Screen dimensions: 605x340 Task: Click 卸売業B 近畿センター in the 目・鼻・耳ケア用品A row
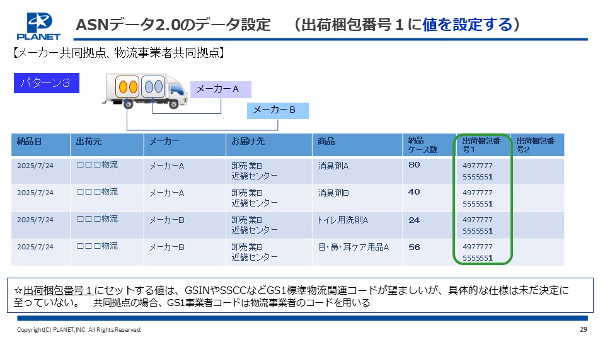tap(254, 252)
